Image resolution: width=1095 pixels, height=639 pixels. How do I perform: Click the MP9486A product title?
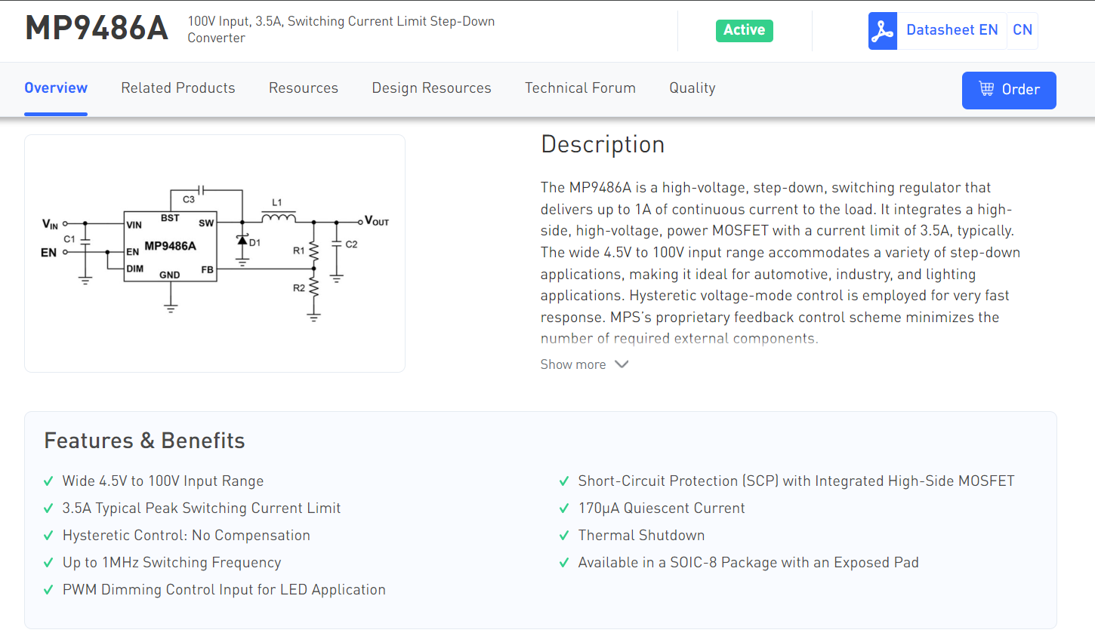tap(97, 29)
